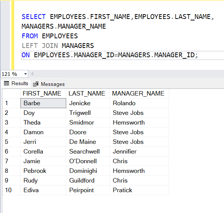Select the cell 'Trigwell'

pos(88,113)
